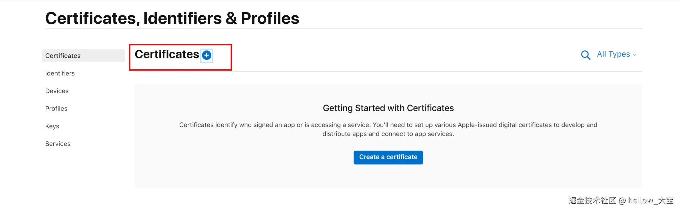Click the divider line under the page title
Screen dimensions: 680x211
click(x=343, y=29)
